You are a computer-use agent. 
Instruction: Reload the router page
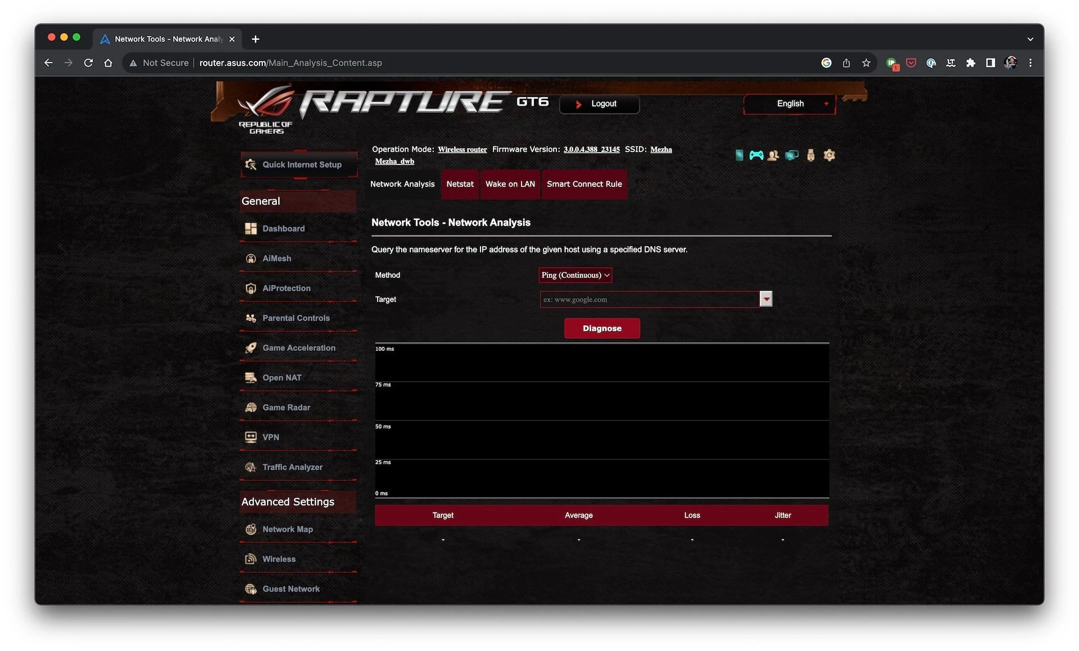pyautogui.click(x=88, y=63)
